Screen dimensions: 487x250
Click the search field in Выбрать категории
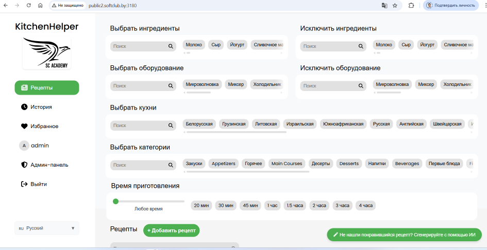(139, 165)
